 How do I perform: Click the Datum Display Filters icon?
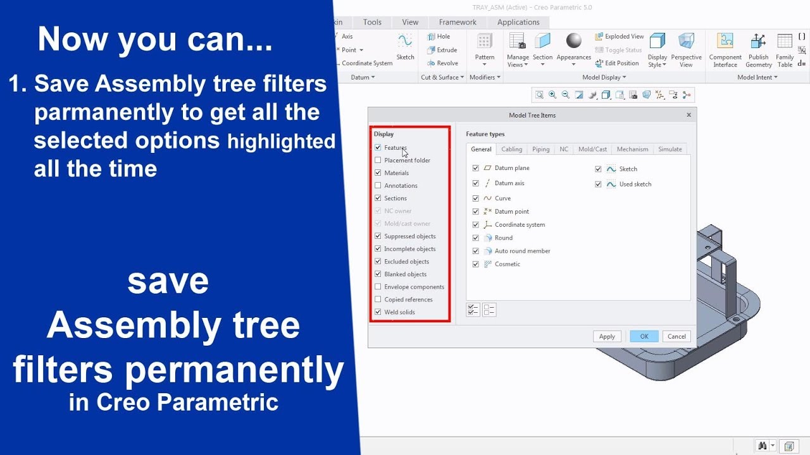tap(660, 95)
